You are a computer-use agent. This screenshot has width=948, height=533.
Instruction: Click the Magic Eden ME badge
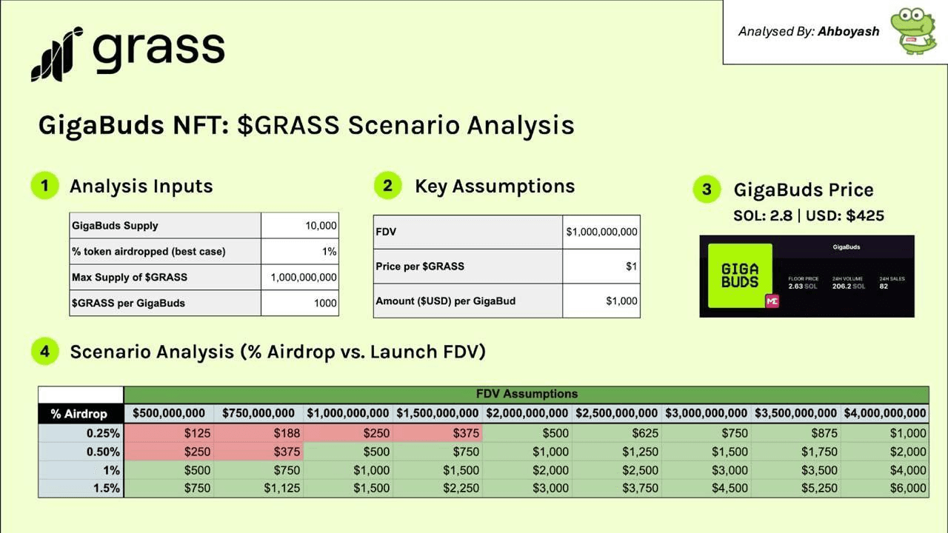pyautogui.click(x=772, y=301)
